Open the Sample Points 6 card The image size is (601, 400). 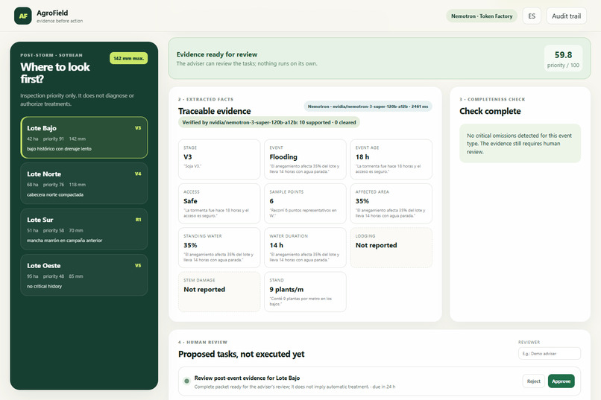pos(305,203)
